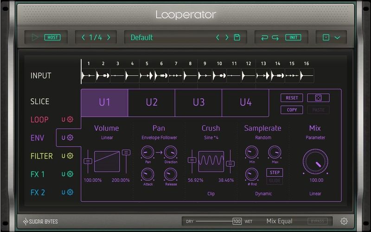Click the dice randomize button

(x=318, y=98)
